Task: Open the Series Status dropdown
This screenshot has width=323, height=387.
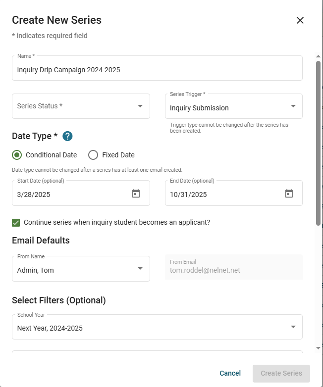Action: coord(81,106)
